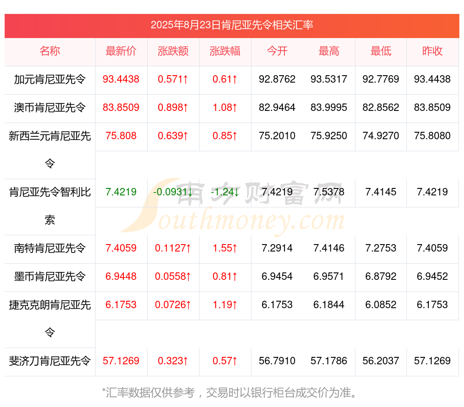This screenshot has height=407, width=464.
Task: Click the title 2025年8月23日肯尼亚先令相关汇率
Action: point(232,25)
